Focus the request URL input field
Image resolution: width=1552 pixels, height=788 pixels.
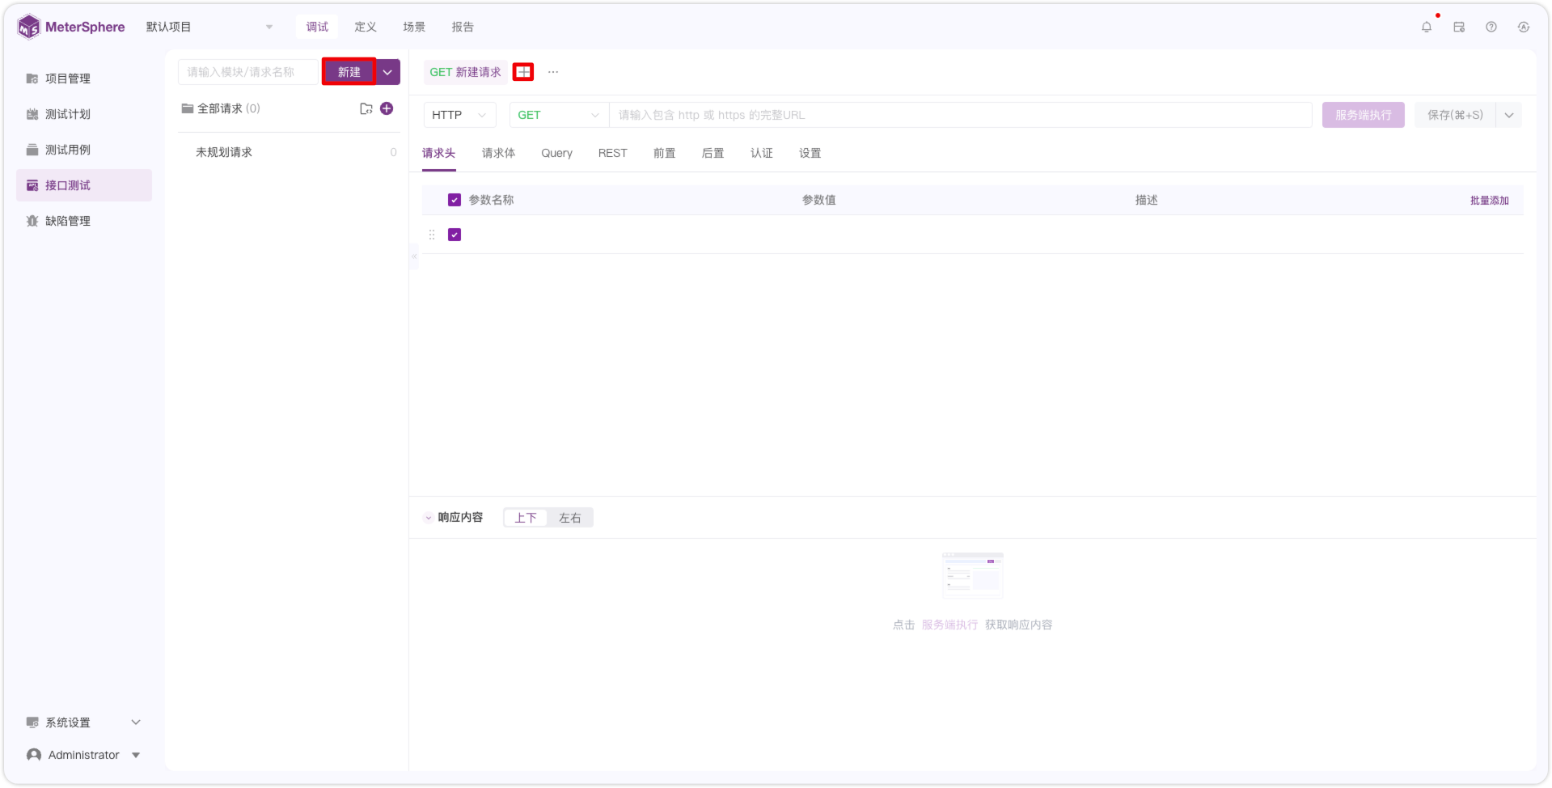coord(961,115)
